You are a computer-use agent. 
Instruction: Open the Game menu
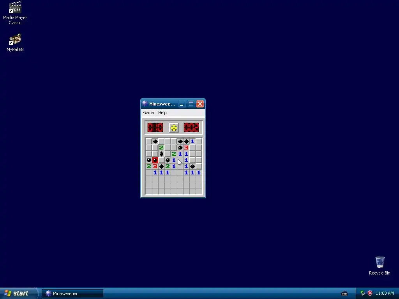pyautogui.click(x=148, y=113)
